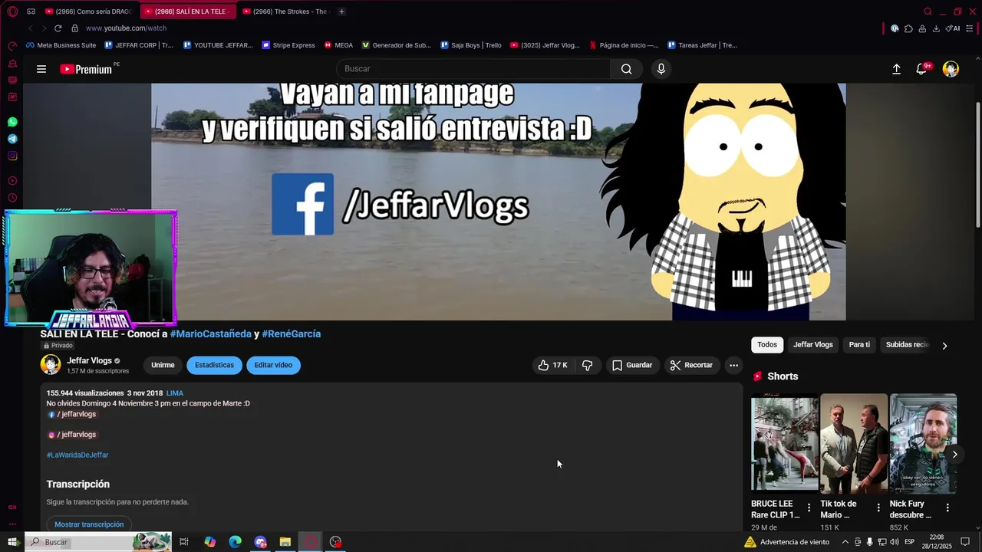This screenshot has width=982, height=552.
Task: Select the Jeffar Vlogs filter chip
Action: (812, 345)
